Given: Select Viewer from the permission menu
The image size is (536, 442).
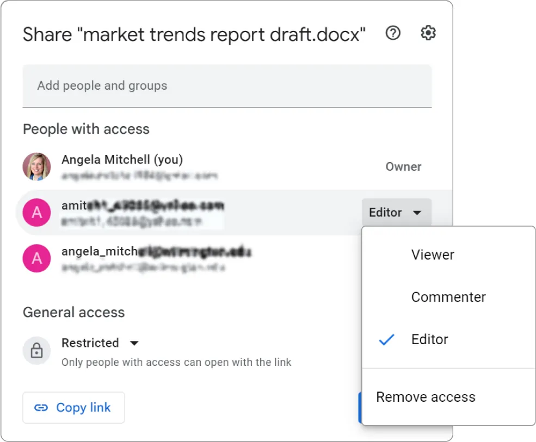Looking at the screenshot, I should (433, 254).
